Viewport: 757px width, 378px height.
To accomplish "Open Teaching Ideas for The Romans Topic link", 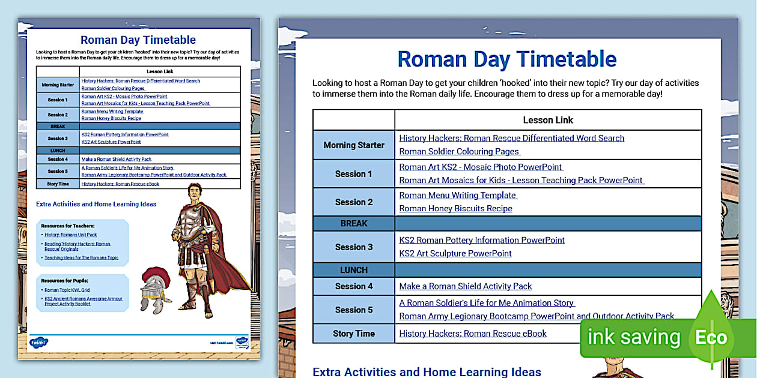I will point(81,258).
